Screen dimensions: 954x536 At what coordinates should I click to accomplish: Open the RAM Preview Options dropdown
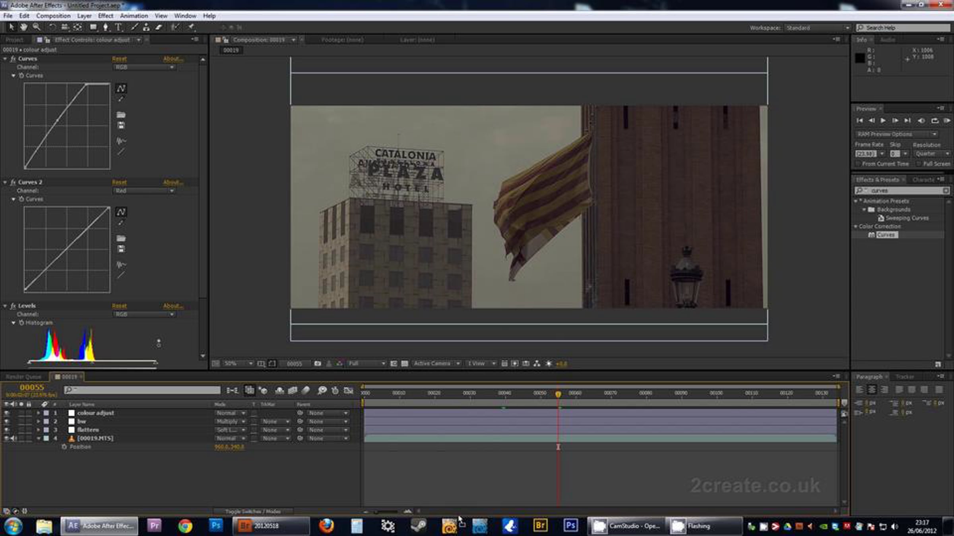(897, 134)
